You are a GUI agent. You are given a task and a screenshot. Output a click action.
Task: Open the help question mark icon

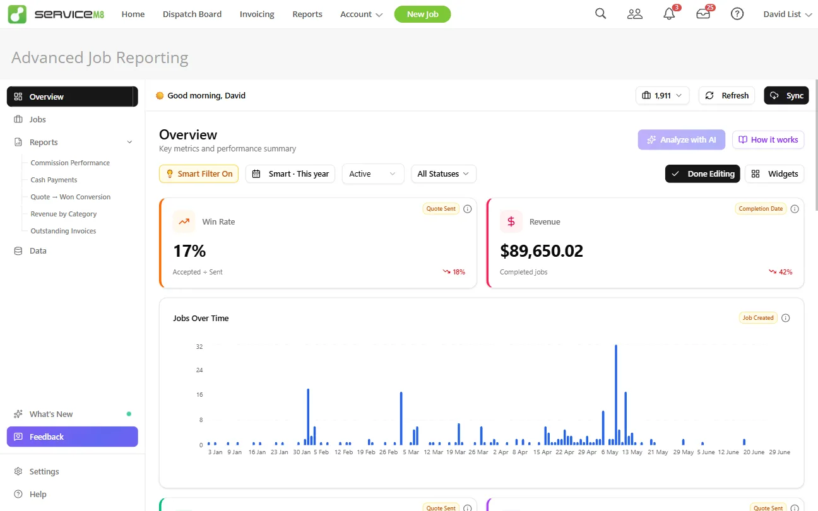point(737,14)
